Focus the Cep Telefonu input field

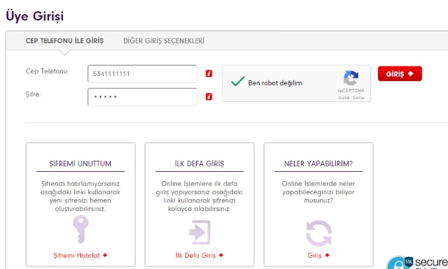142,74
